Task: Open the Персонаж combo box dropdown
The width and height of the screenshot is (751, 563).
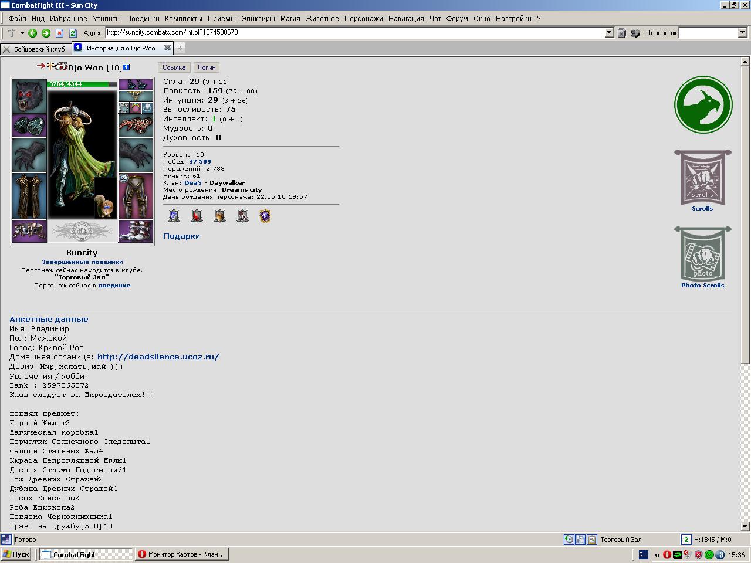Action: point(742,33)
